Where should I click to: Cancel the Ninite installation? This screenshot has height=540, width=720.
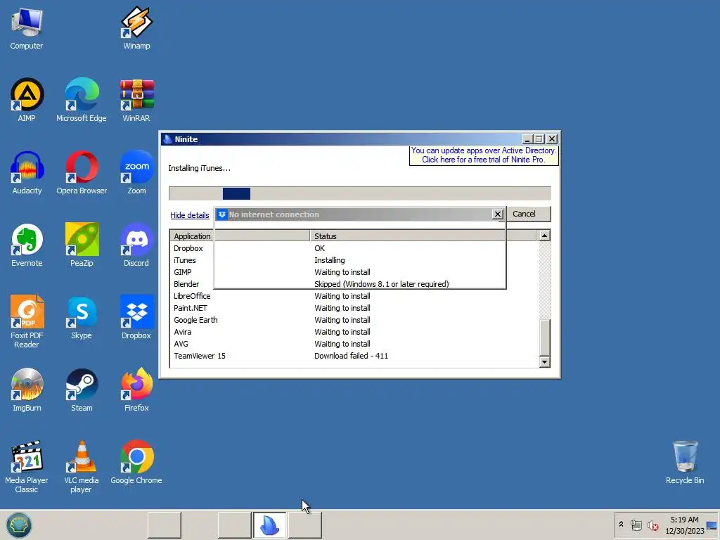point(528,214)
